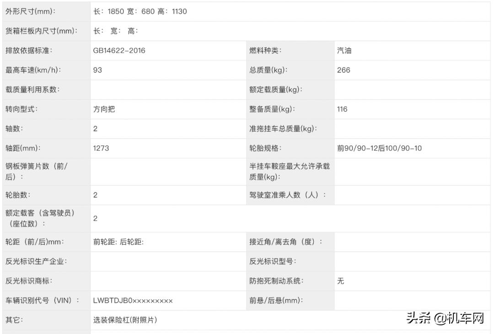Click the curb weight value 116

[x=343, y=109]
